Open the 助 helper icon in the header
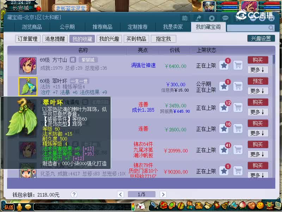282x212 pixels. tap(185, 18)
